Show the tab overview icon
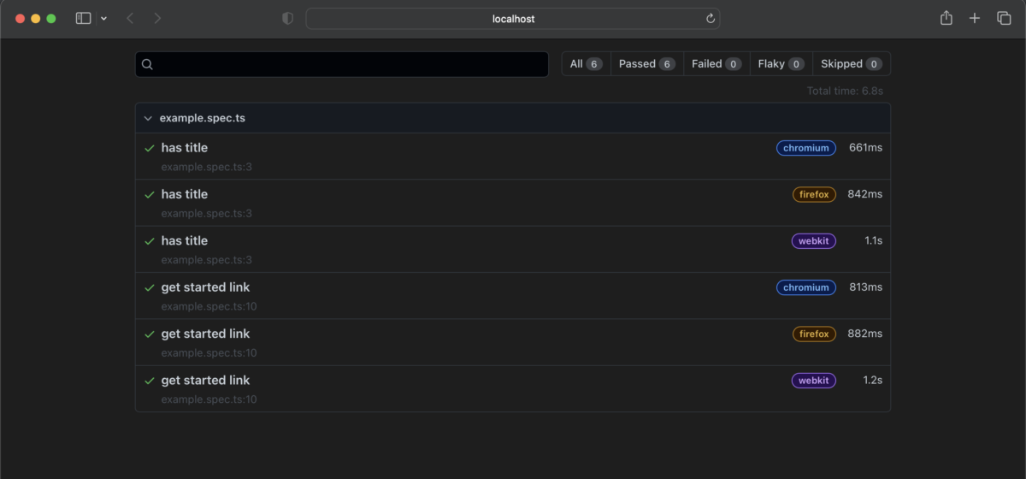The height and width of the screenshot is (479, 1026). 1004,18
